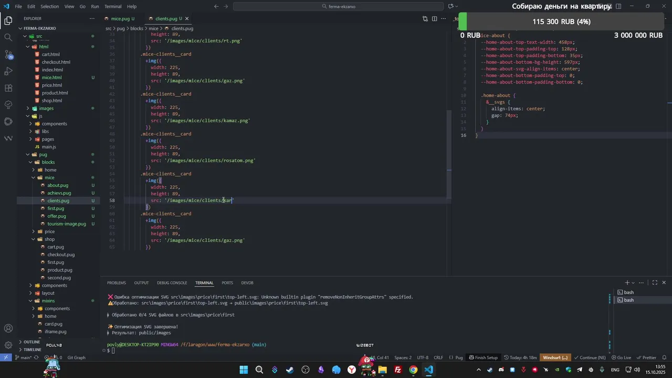This screenshot has width=672, height=378.
Task: Select Pug language mode in status bar
Action: click(456, 358)
